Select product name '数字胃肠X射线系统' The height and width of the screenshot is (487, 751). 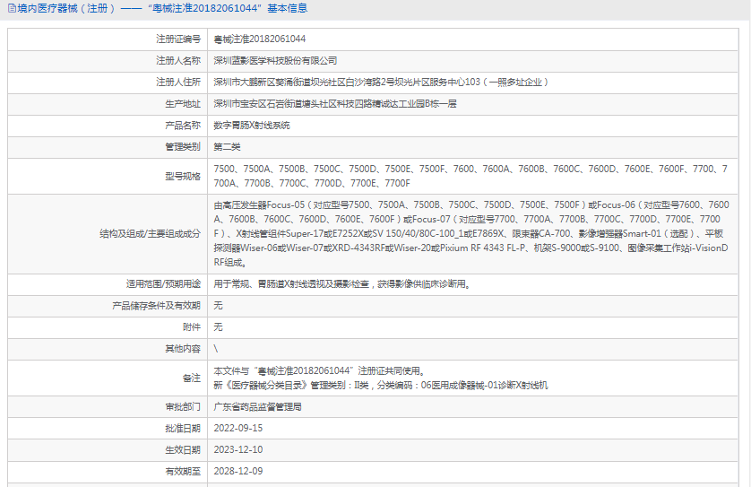(252, 126)
